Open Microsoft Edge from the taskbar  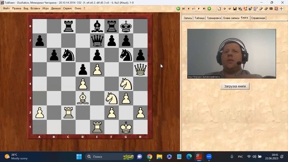coord(189,157)
